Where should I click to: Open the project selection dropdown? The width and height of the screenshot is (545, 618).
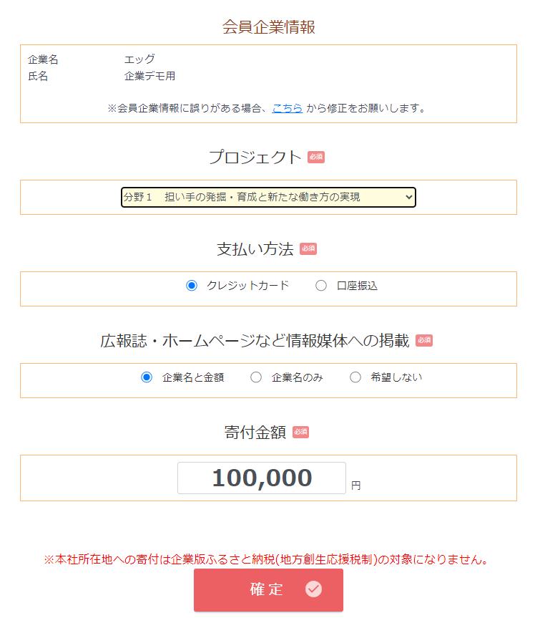coord(267,197)
